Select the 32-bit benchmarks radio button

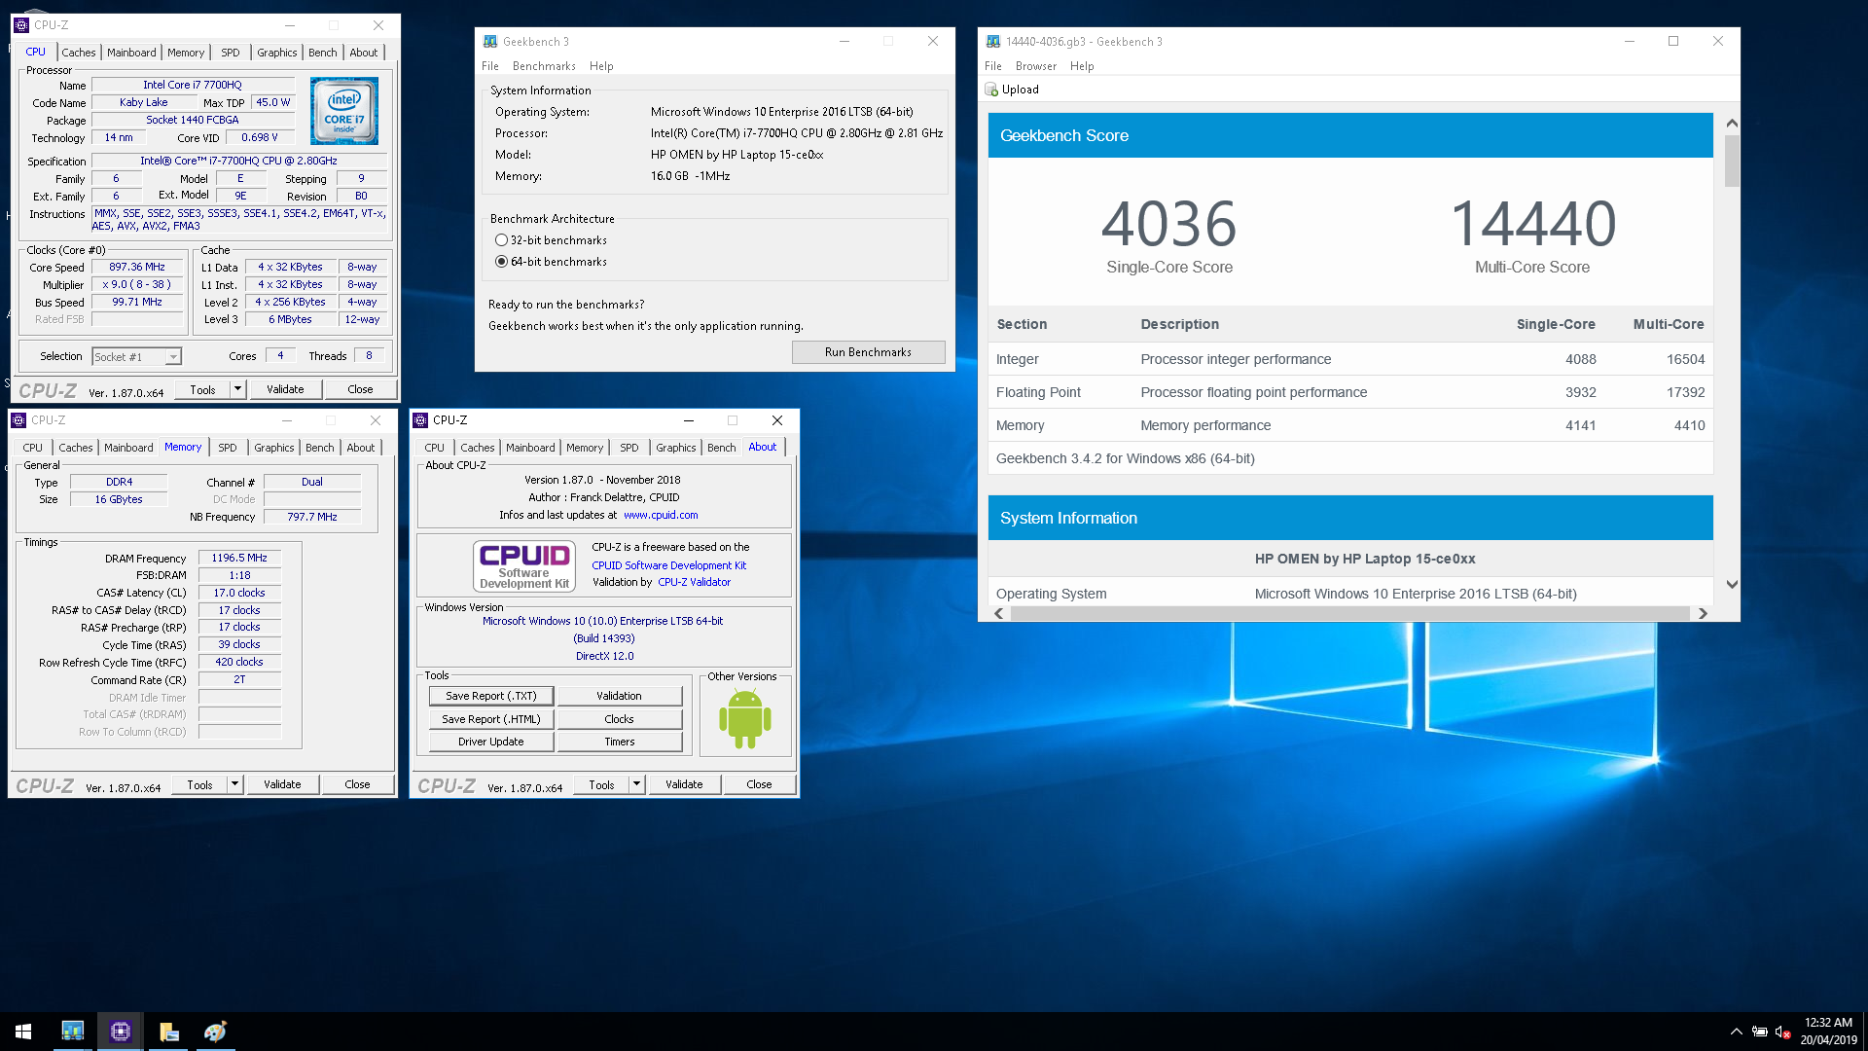click(502, 240)
